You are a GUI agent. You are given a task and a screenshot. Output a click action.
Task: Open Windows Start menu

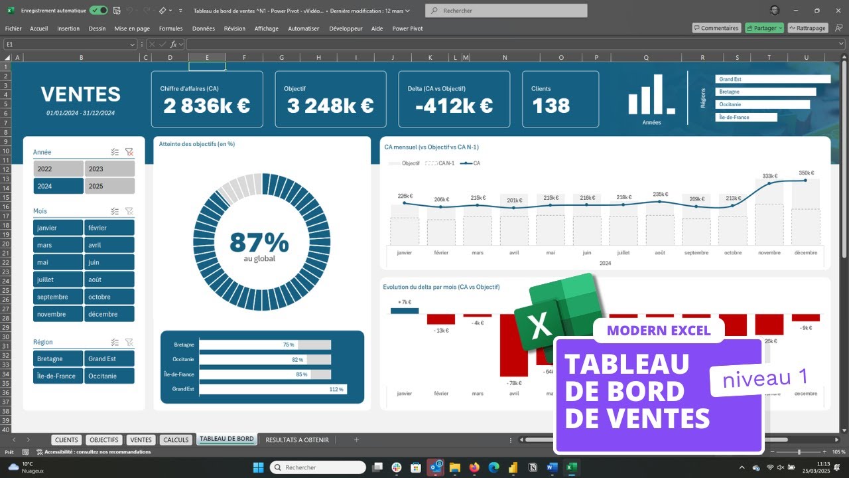258,467
